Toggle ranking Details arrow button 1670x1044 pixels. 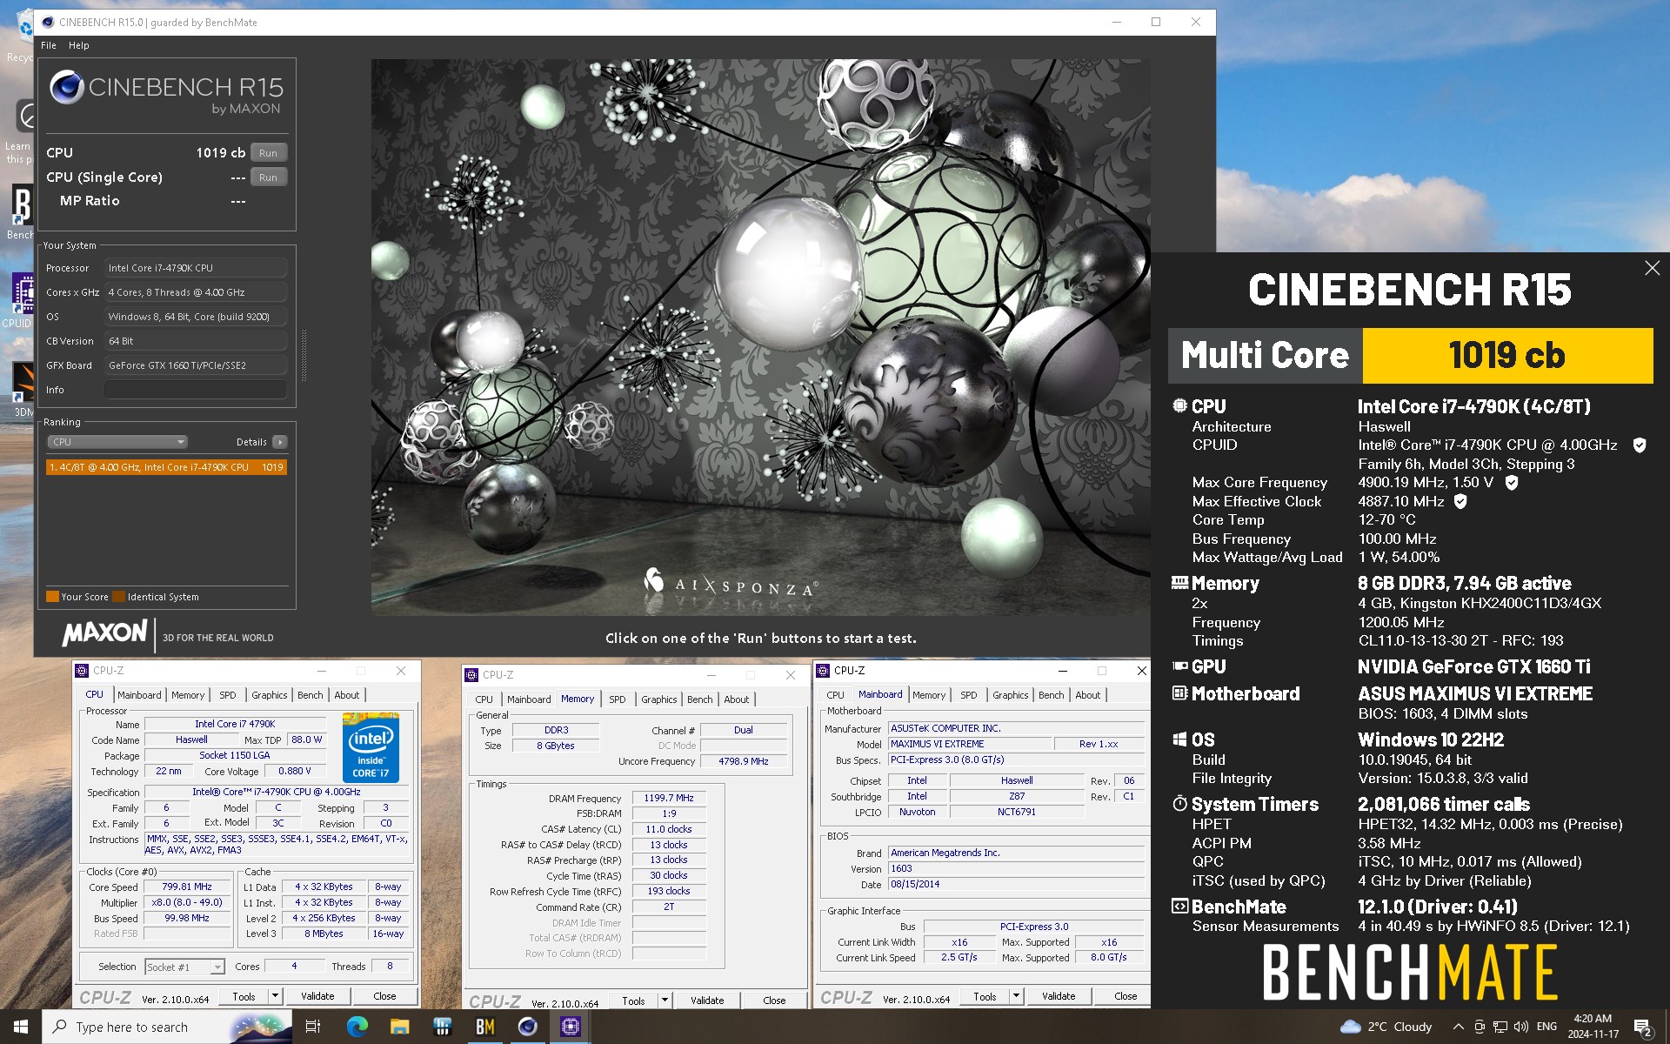[280, 442]
